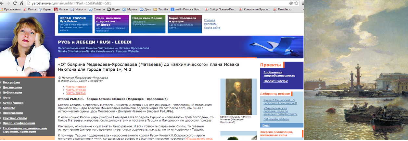This screenshot has height=141, width=408.
Task: Click the Энергия реализации, жизненные силы heading
Action: pyautogui.click(x=276, y=134)
